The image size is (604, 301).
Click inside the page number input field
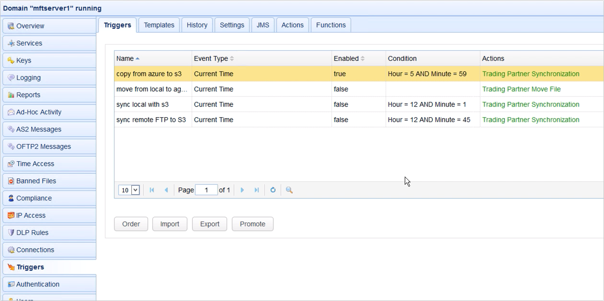point(206,190)
